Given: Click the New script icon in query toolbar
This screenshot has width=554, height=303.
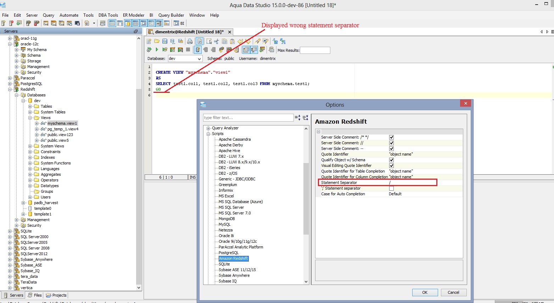Looking at the screenshot, I should (149, 41).
